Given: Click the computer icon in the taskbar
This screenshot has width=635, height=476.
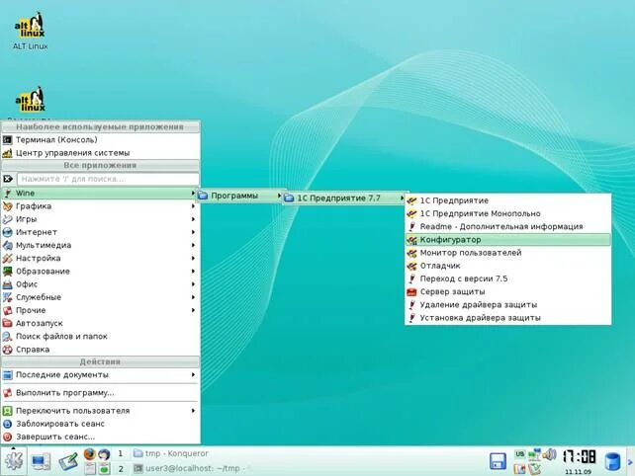Looking at the screenshot, I should coord(41,462).
